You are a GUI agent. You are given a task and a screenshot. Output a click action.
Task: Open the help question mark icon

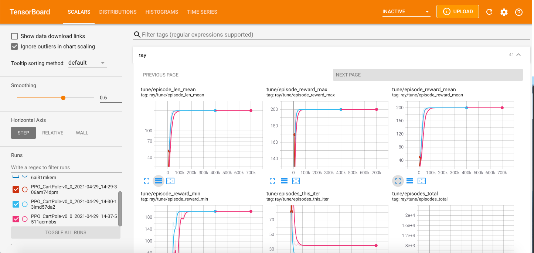click(x=519, y=12)
